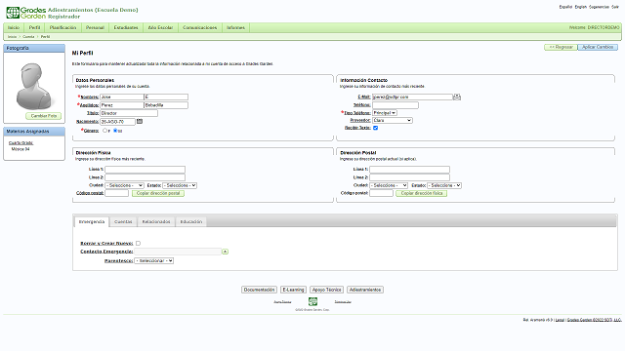Click the surname field containing Perez
The image size is (625, 351).
coord(121,105)
